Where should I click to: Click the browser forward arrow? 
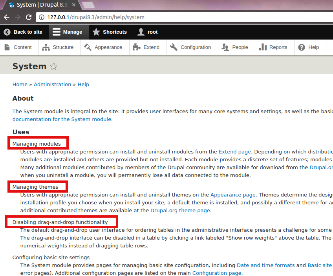pyautogui.click(x=18, y=17)
